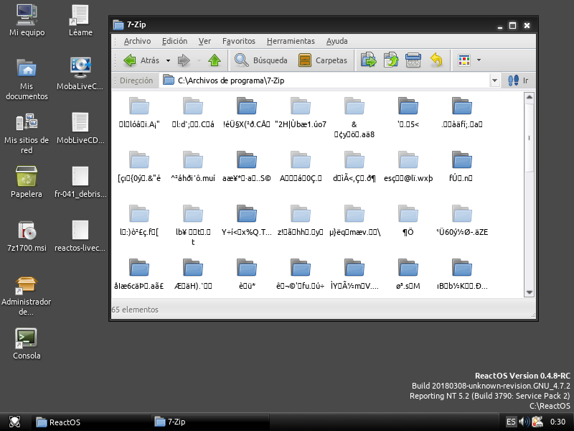Image resolution: width=574 pixels, height=431 pixels.
Task: Open the Herramientas menu
Action: (x=291, y=41)
